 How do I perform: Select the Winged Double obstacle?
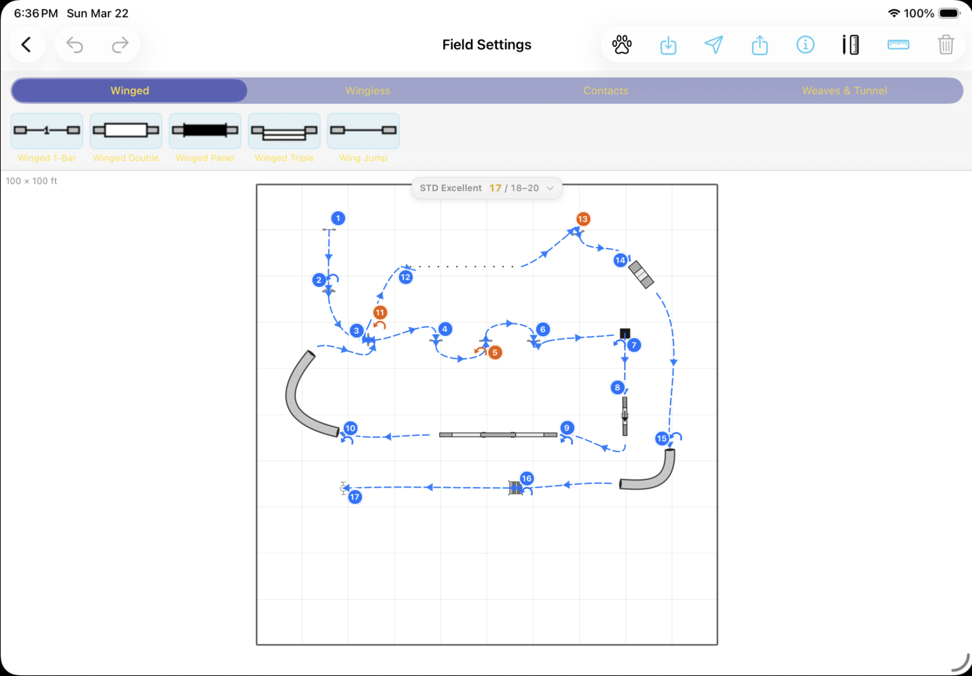[125, 131]
